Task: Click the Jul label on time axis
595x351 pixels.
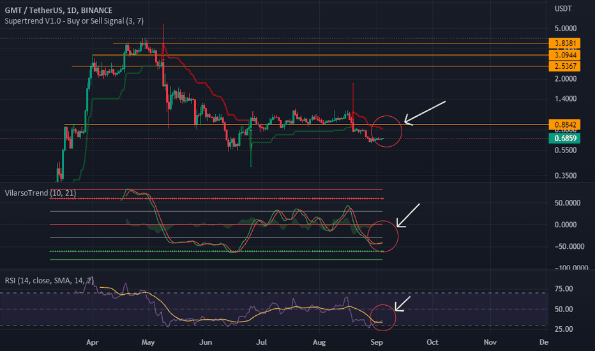Action: click(262, 342)
